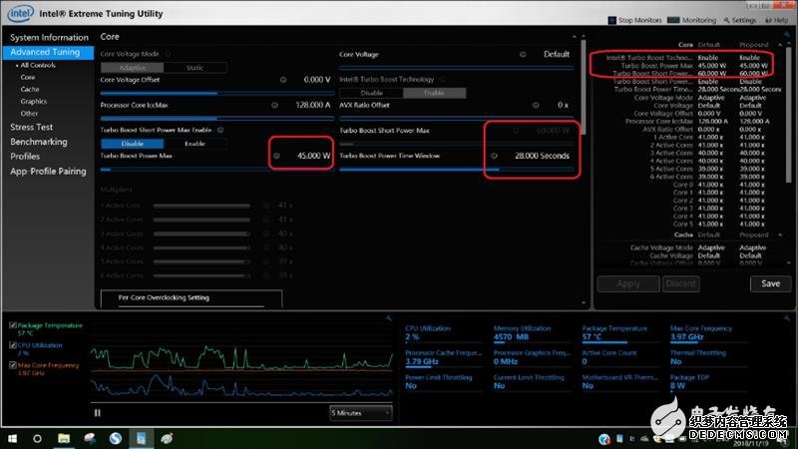This screenshot has height=449, width=798.
Task: Go to Stress Test section
Action: (x=32, y=128)
